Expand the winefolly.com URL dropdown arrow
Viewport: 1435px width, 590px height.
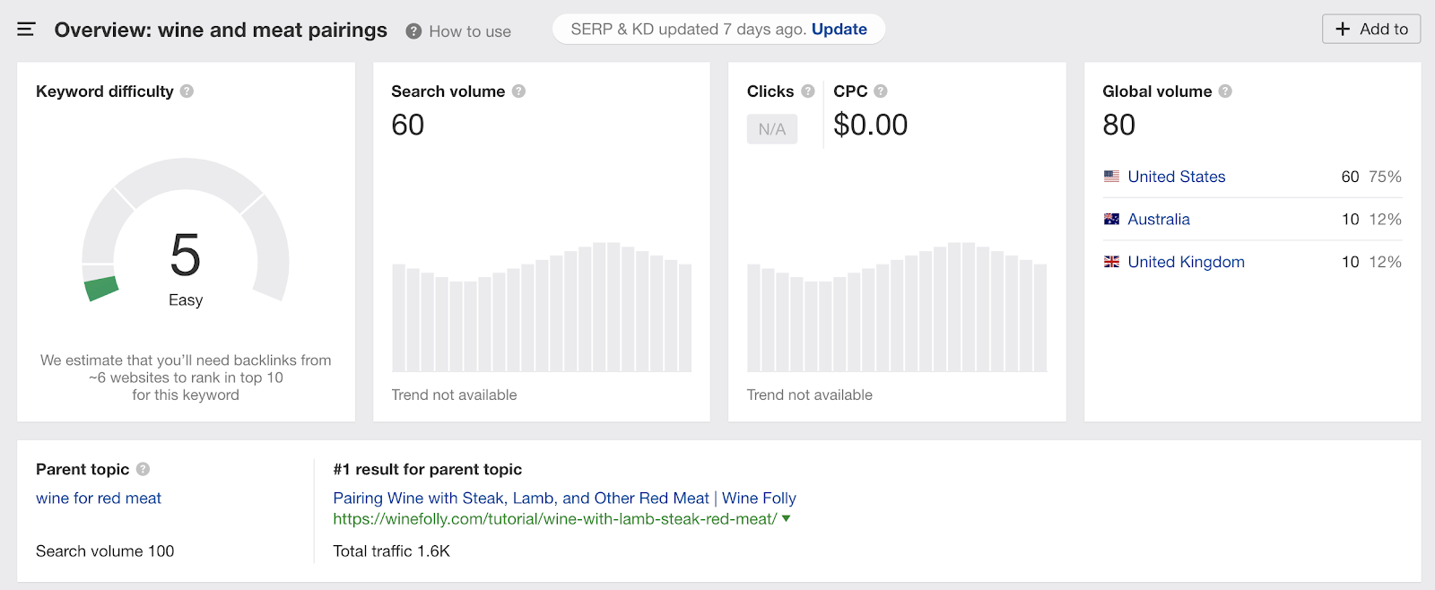point(787,518)
